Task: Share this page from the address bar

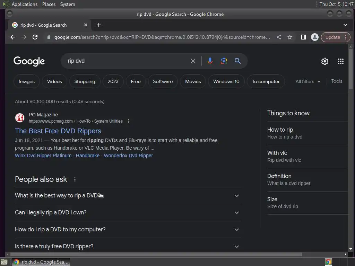Action: (279, 37)
